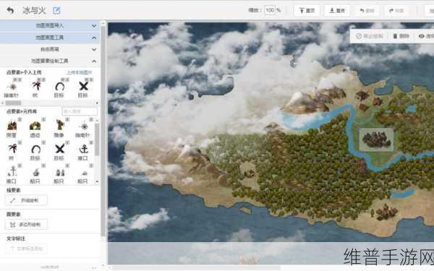Screen dimensions: 434x271
Task: Click the zoom percentage field showing 100
Action: tap(270, 11)
